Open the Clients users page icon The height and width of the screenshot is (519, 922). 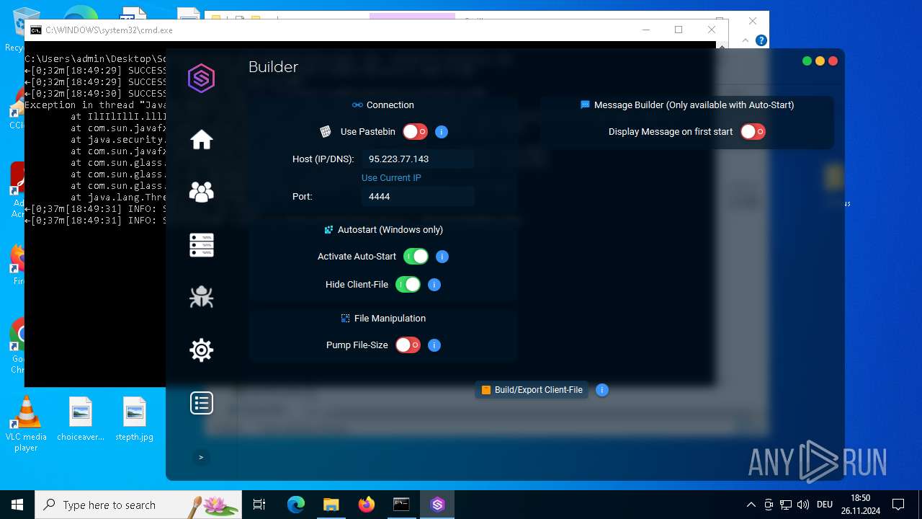click(201, 192)
